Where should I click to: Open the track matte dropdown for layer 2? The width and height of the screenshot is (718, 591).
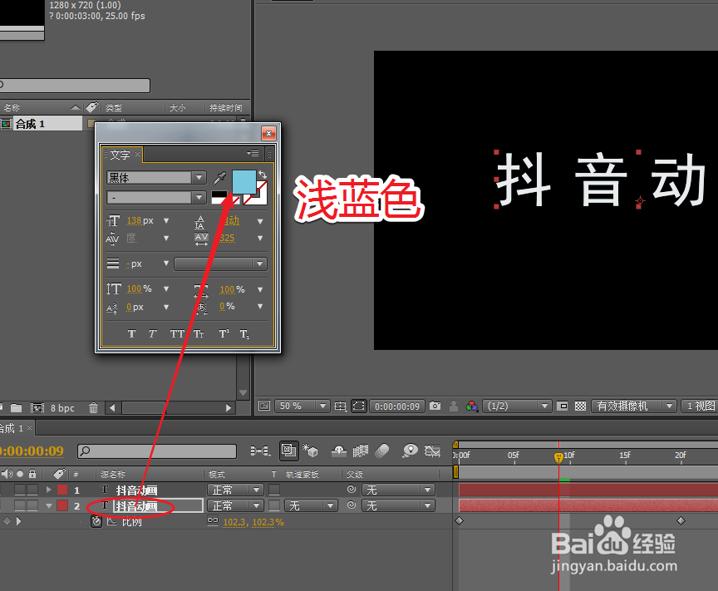pyautogui.click(x=311, y=505)
